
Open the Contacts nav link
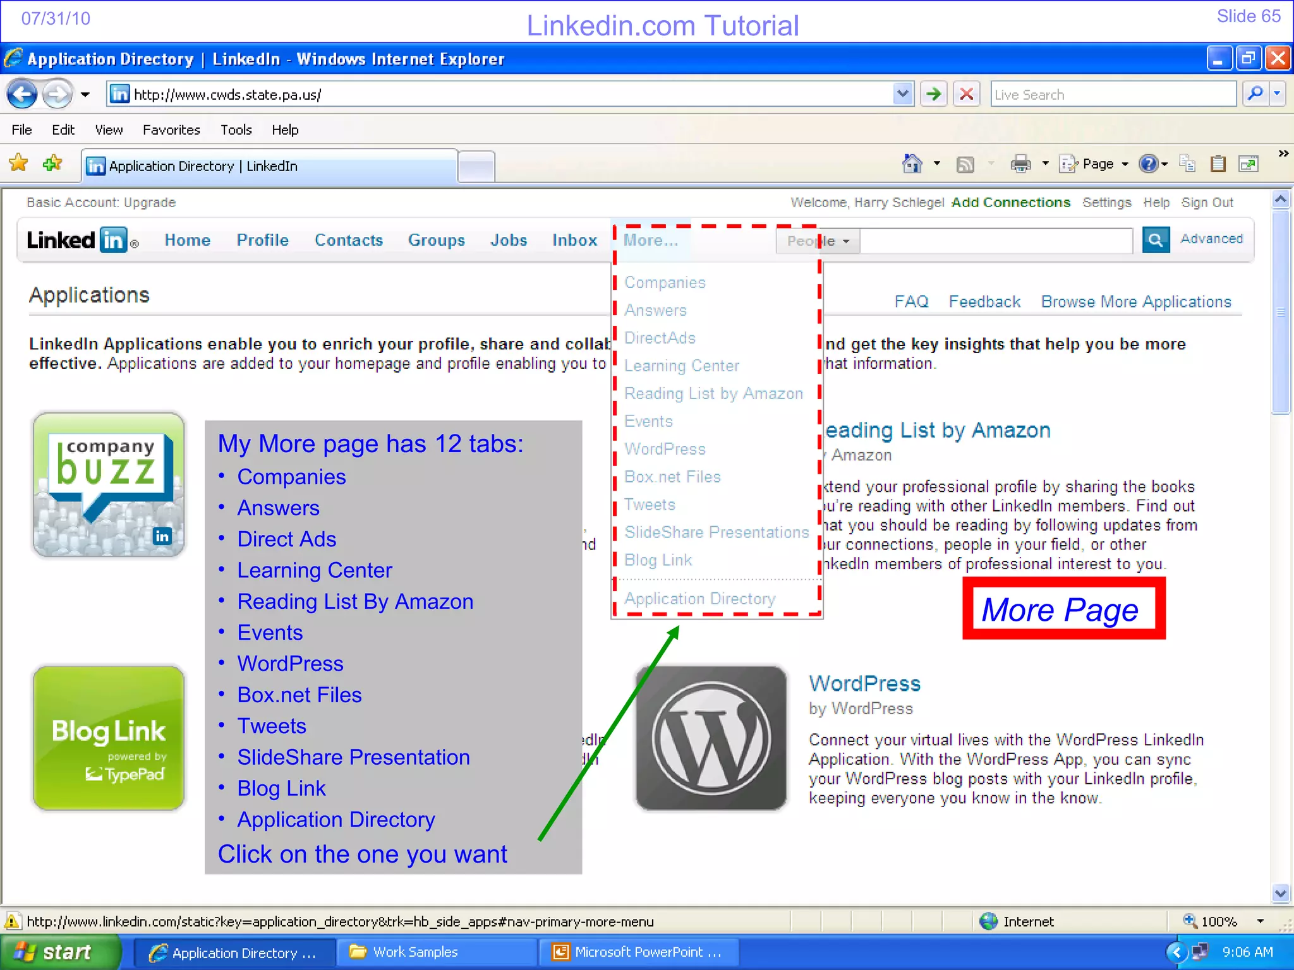(x=349, y=240)
